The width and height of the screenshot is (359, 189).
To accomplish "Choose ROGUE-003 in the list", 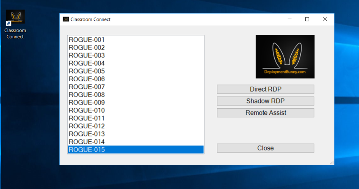I will [x=87, y=55].
